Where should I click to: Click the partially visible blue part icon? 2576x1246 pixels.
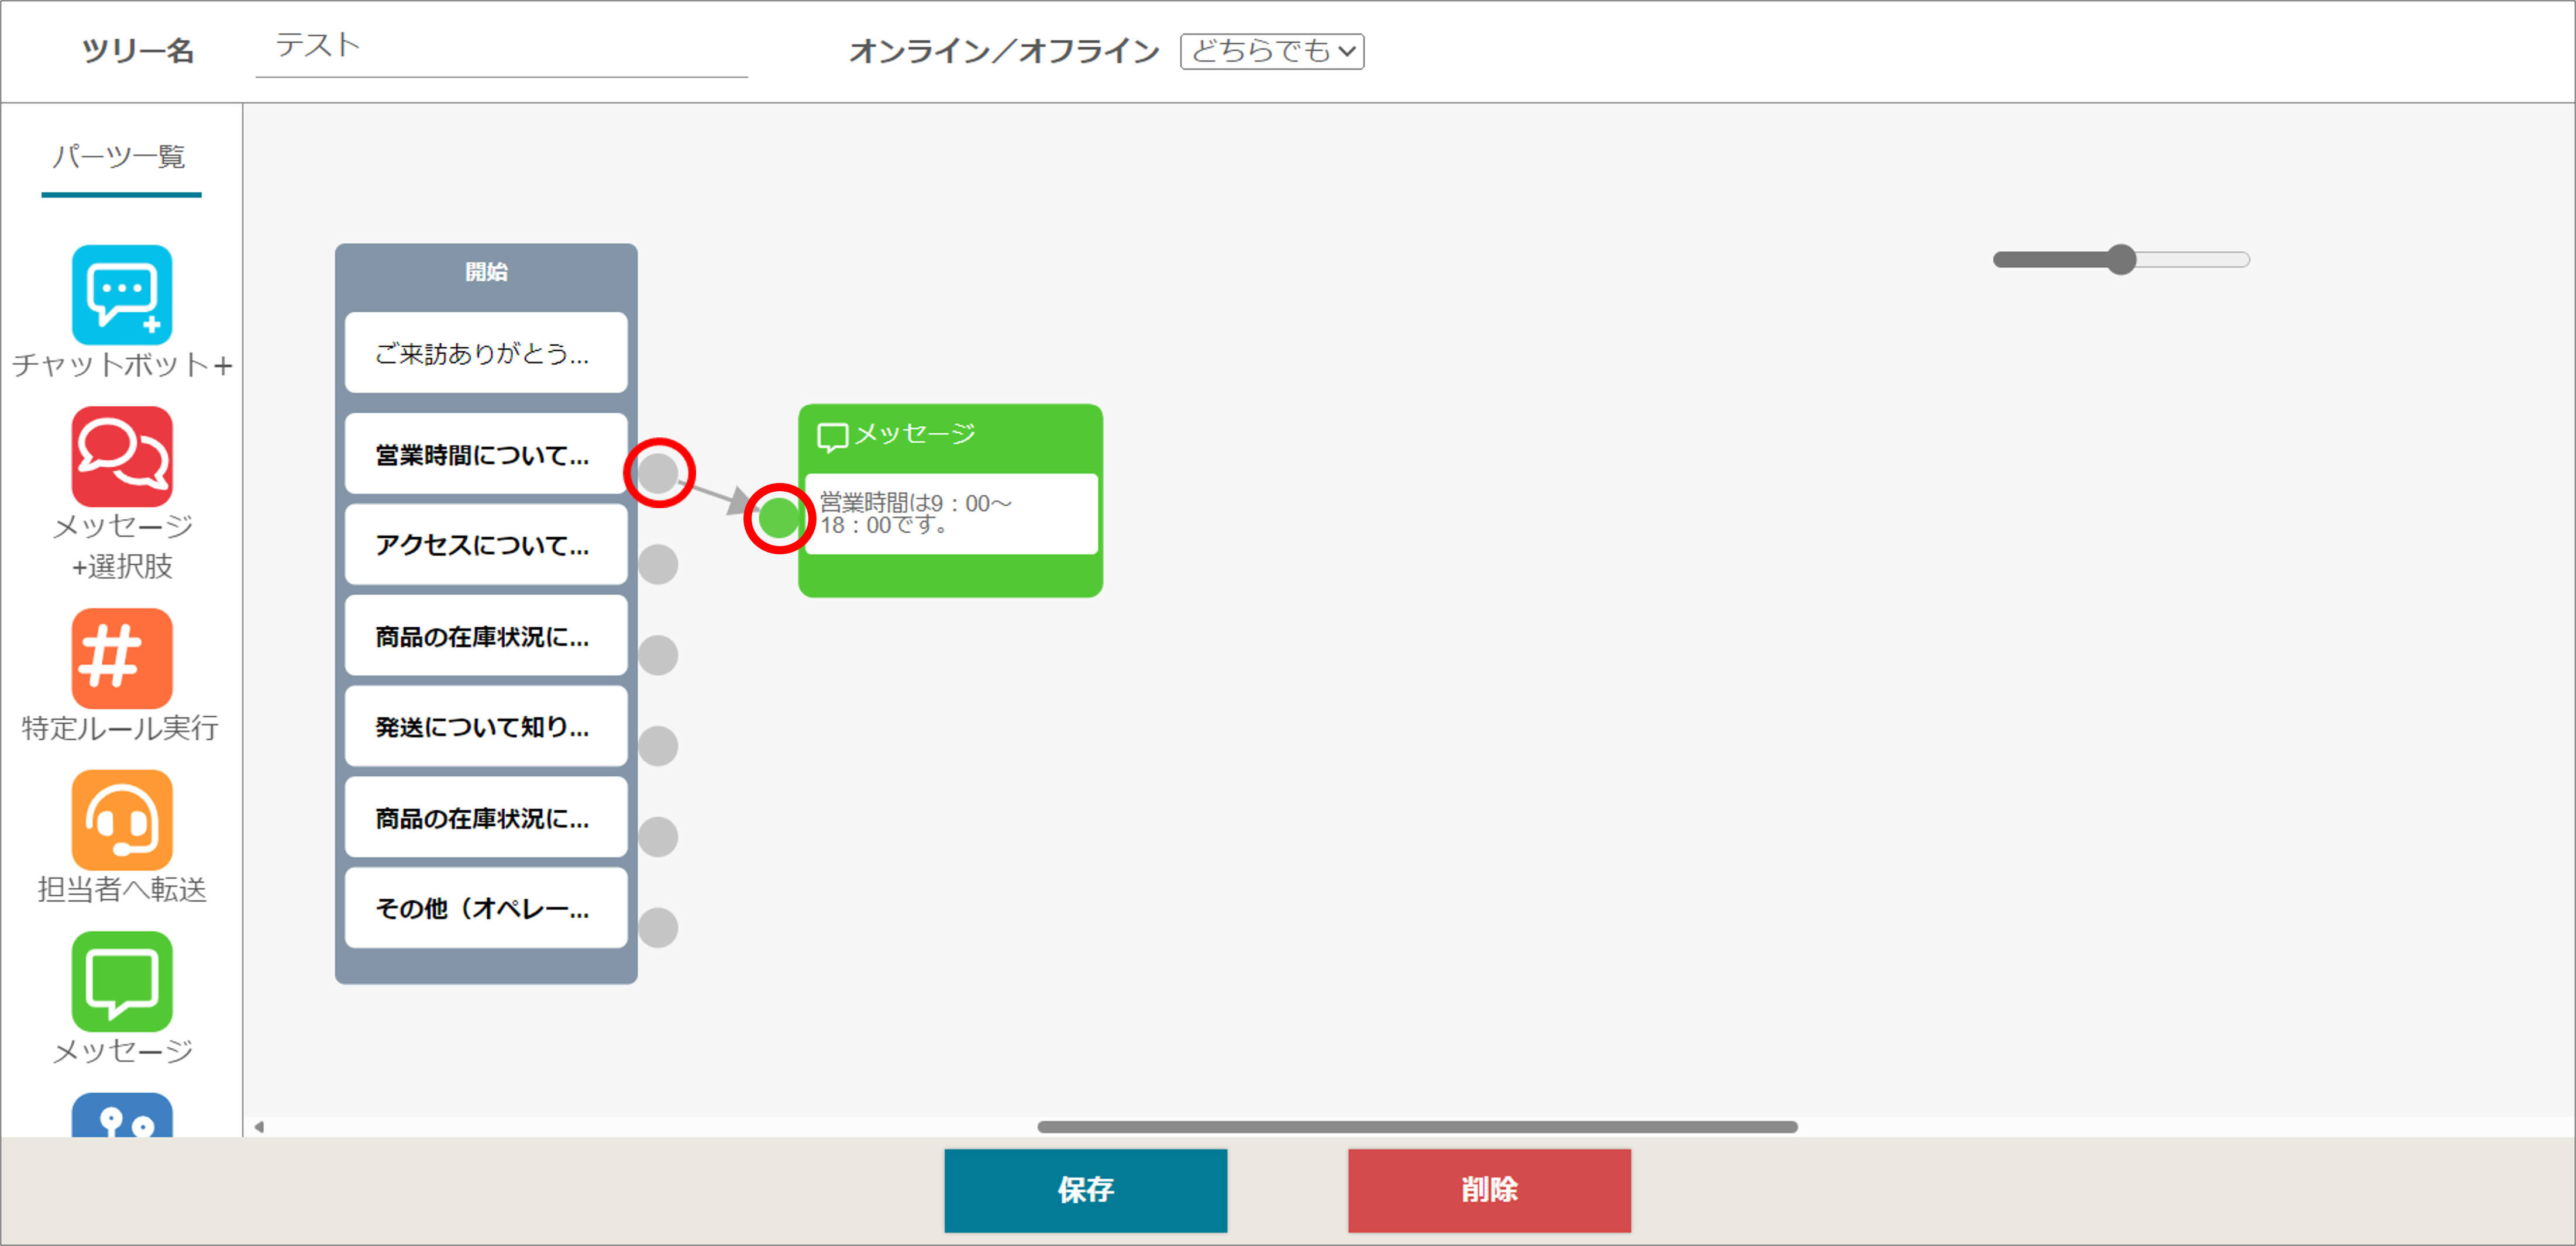pos(122,1115)
